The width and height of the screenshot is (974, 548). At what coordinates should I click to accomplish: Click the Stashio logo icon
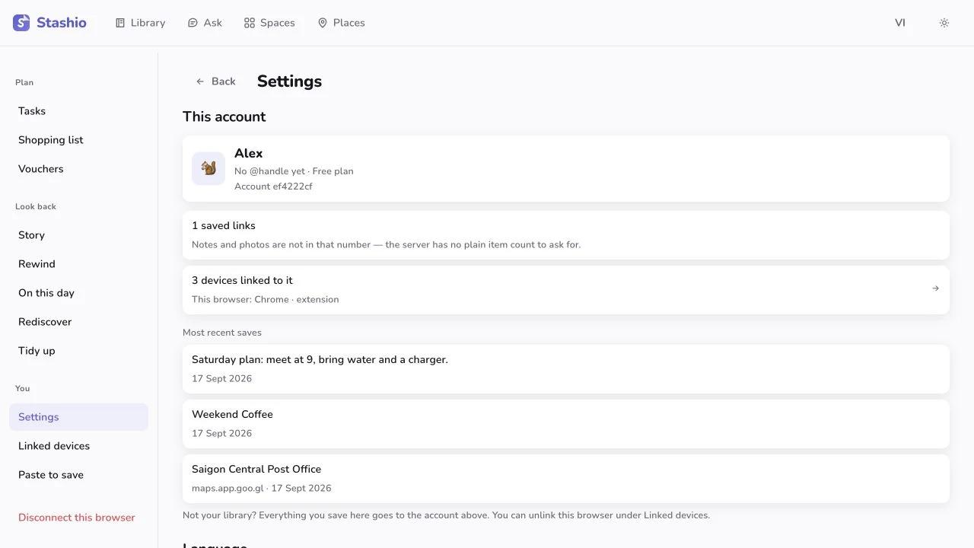click(x=21, y=23)
